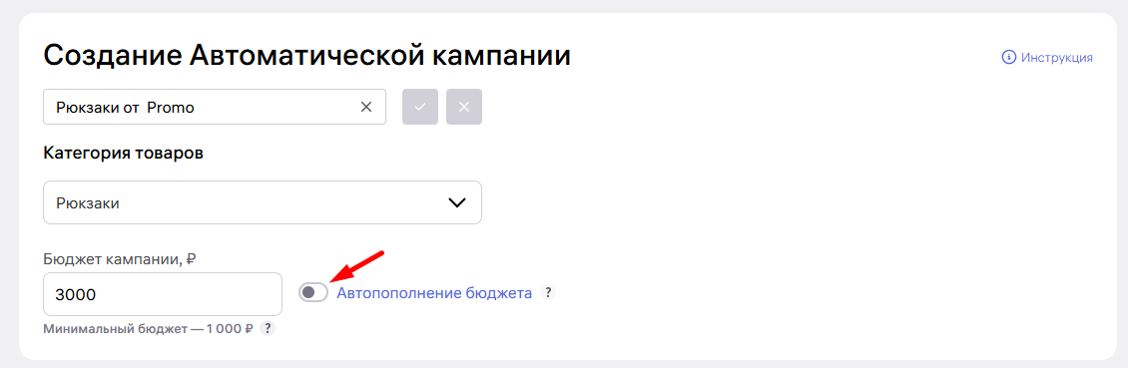Open help tooltip beside Минимальный бюджет

coord(268,328)
